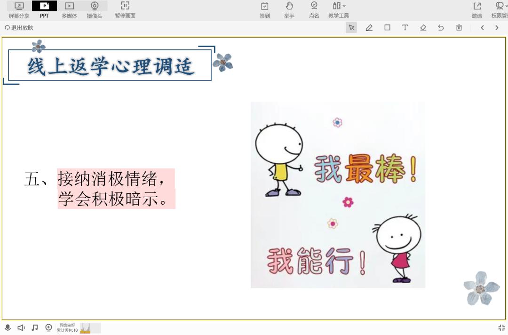508x335 pixels.
Task: Clear annotations with the trash icon
Action: tap(459, 28)
